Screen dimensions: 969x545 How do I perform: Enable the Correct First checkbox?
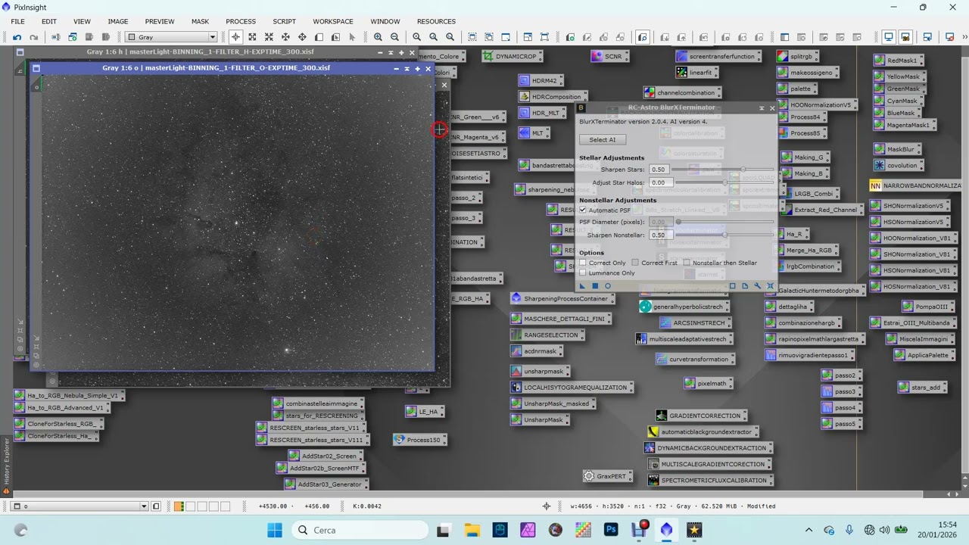[x=635, y=263]
